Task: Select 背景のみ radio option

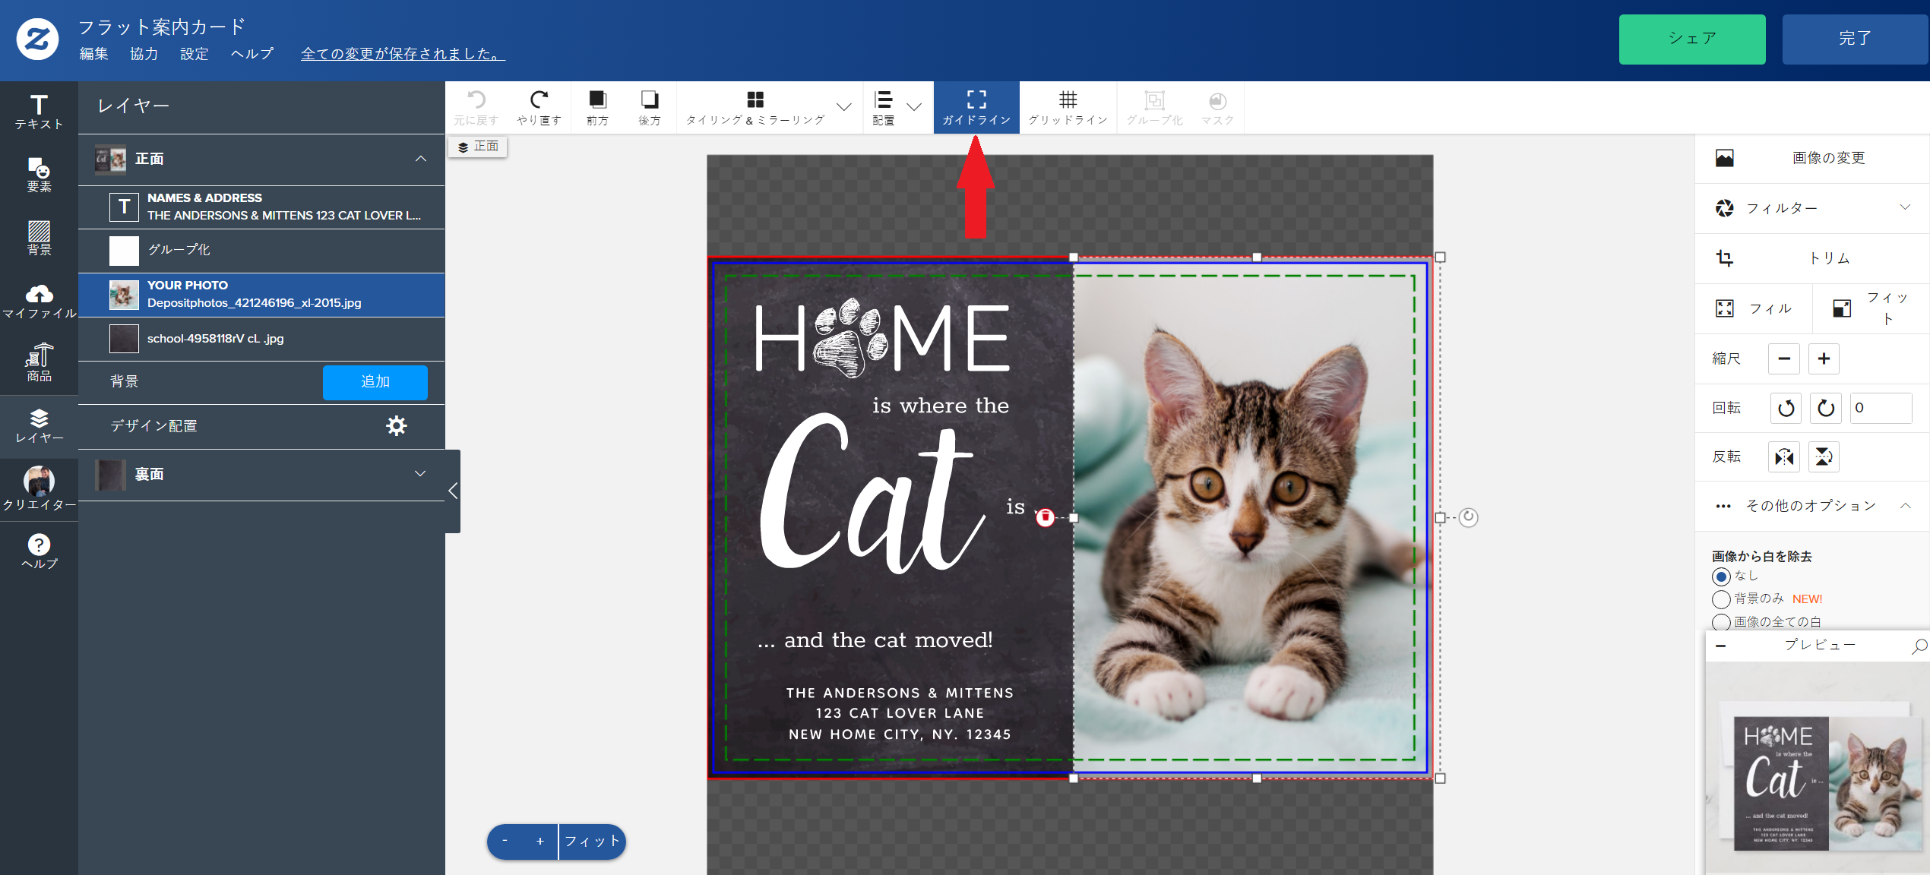Action: 1721,599
